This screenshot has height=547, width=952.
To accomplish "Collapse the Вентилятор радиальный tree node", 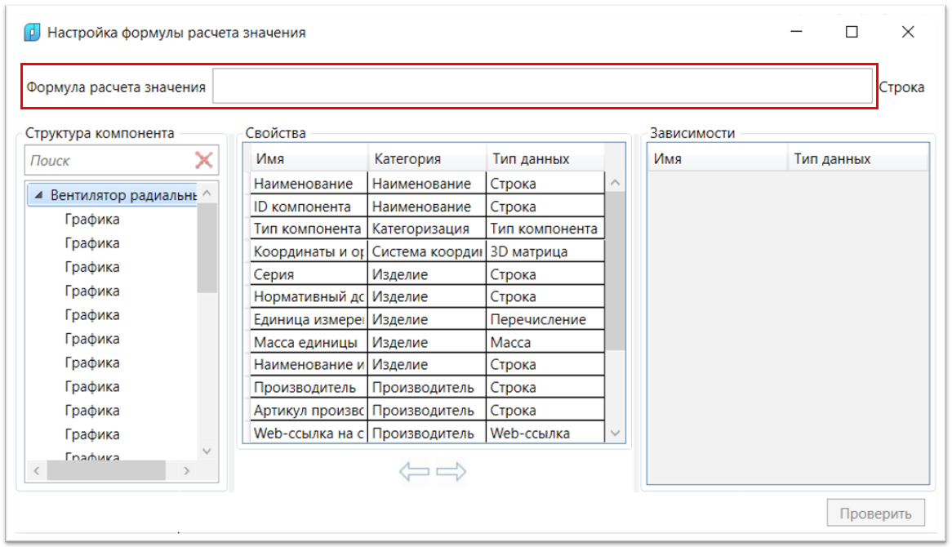I will pyautogui.click(x=38, y=196).
